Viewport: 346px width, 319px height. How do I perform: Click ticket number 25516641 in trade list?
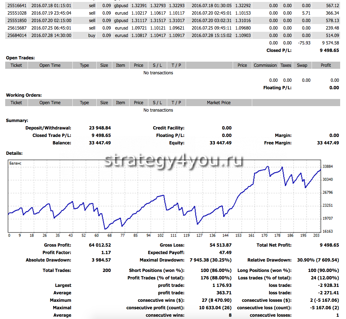[17, 6]
